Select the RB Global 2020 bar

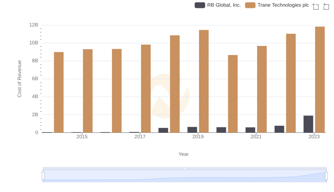pyautogui.click(x=221, y=130)
